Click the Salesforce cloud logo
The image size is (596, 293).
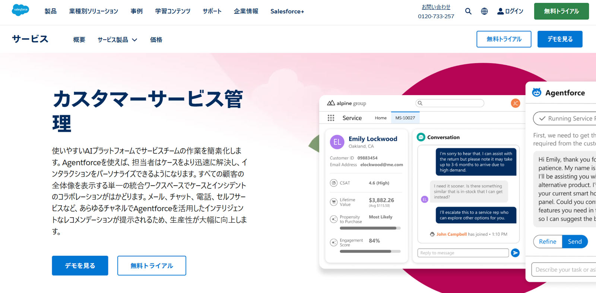click(20, 10)
